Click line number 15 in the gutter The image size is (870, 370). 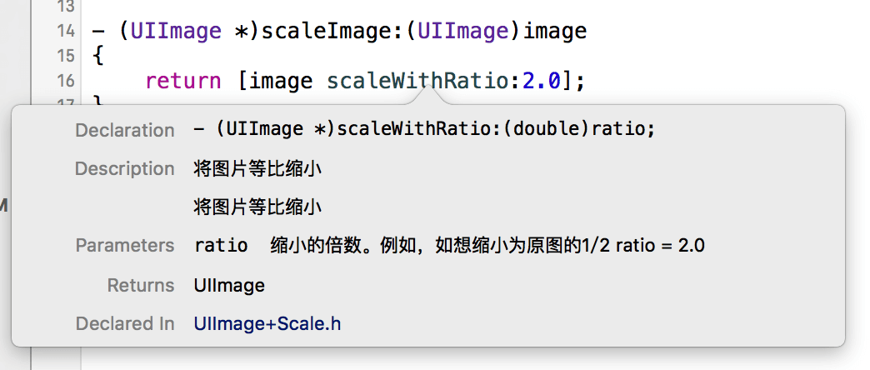pyautogui.click(x=66, y=56)
